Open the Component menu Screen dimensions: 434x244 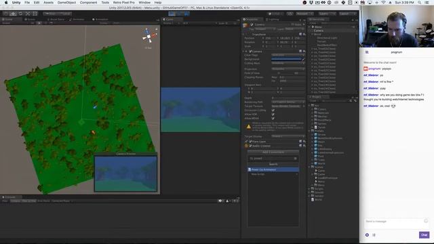click(x=88, y=3)
